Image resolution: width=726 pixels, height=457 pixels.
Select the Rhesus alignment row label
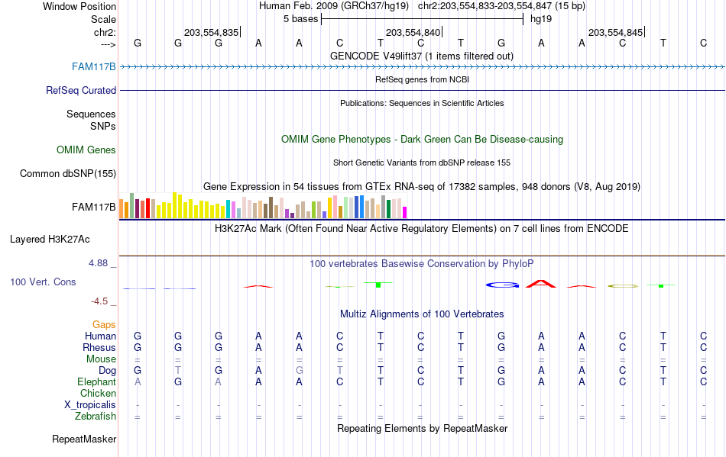(x=99, y=347)
